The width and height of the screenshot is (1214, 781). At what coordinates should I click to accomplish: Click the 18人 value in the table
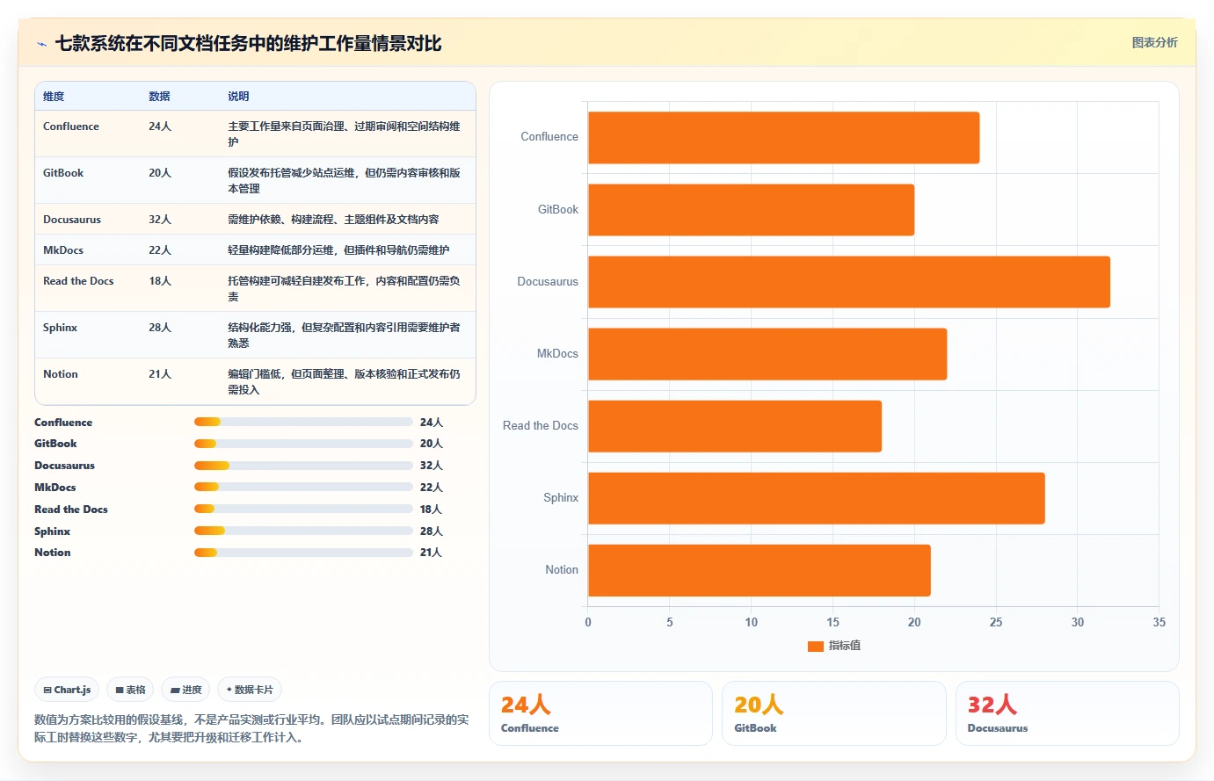click(x=160, y=281)
